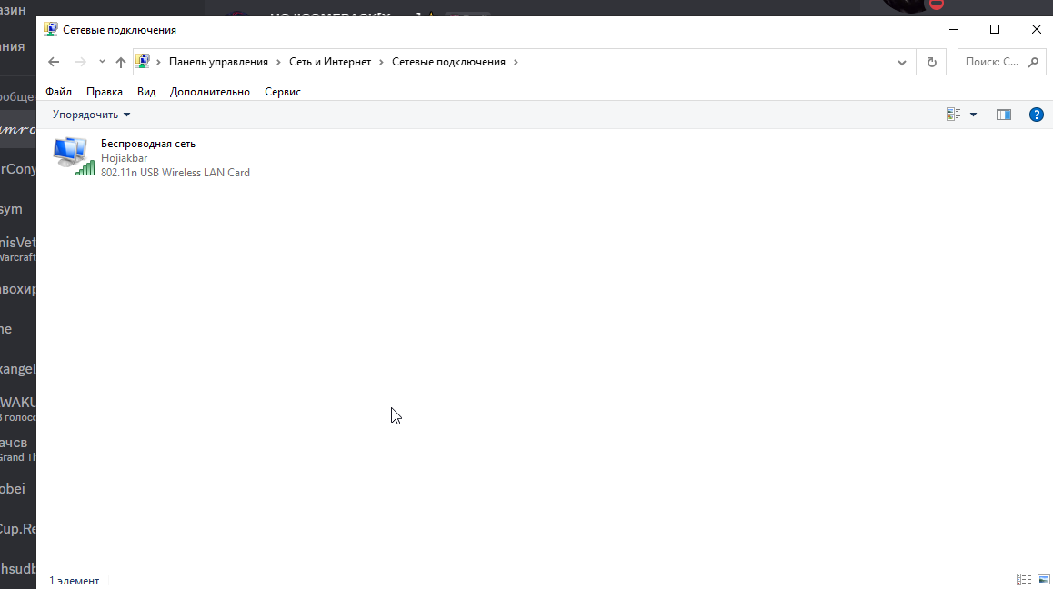
Task: Open the Вид menu
Action: (x=146, y=92)
